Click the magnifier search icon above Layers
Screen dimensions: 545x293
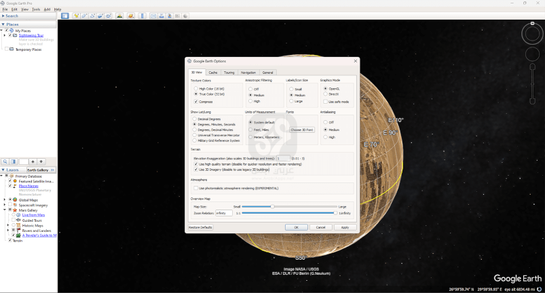[x=5, y=162]
